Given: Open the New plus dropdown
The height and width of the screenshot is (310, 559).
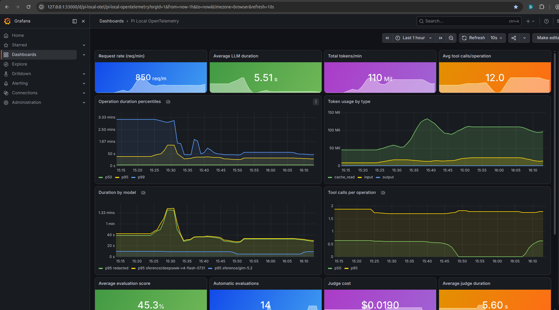Looking at the screenshot, I should click(x=530, y=21).
